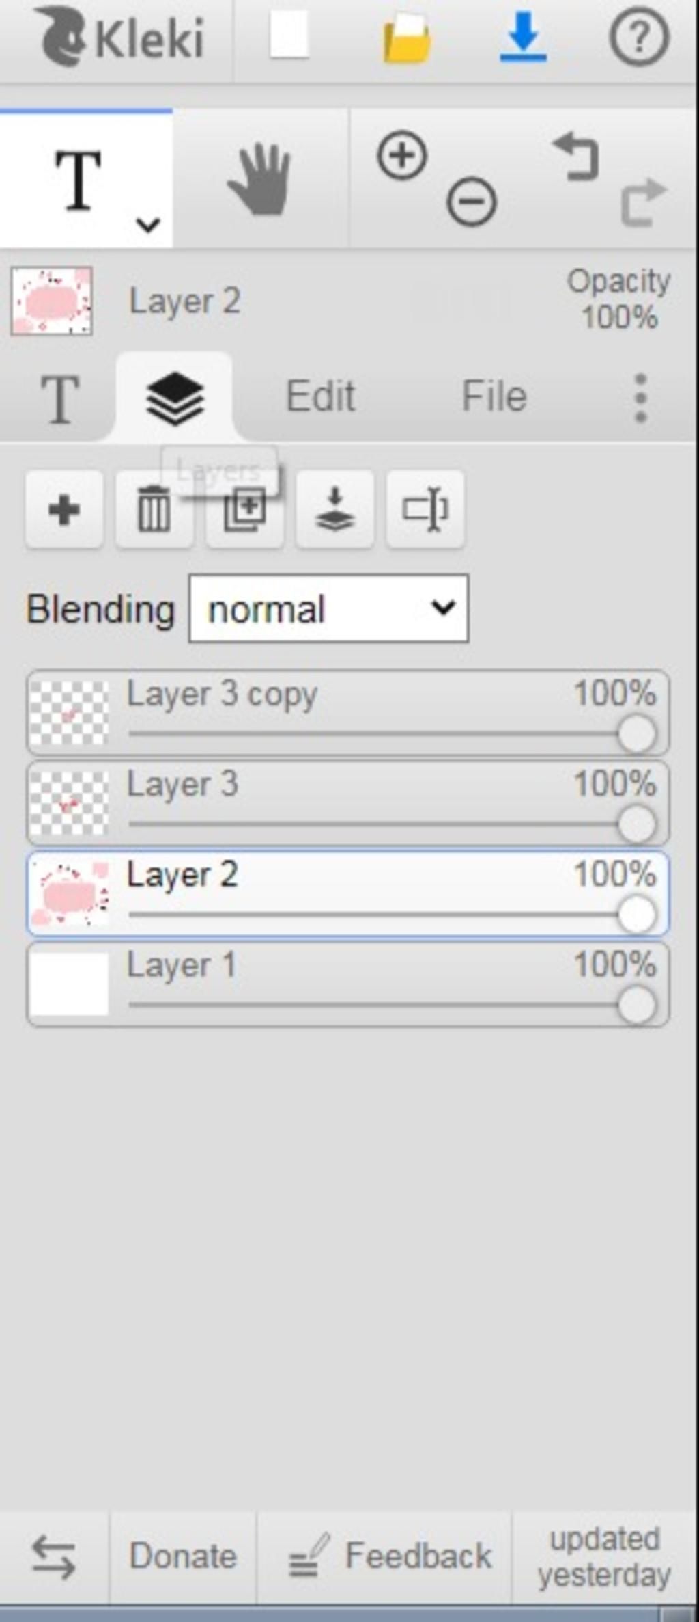Create a new blank image

(x=289, y=36)
